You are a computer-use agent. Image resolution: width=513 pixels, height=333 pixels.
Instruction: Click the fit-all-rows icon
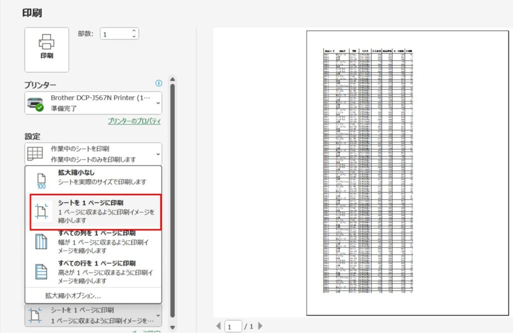[41, 271]
